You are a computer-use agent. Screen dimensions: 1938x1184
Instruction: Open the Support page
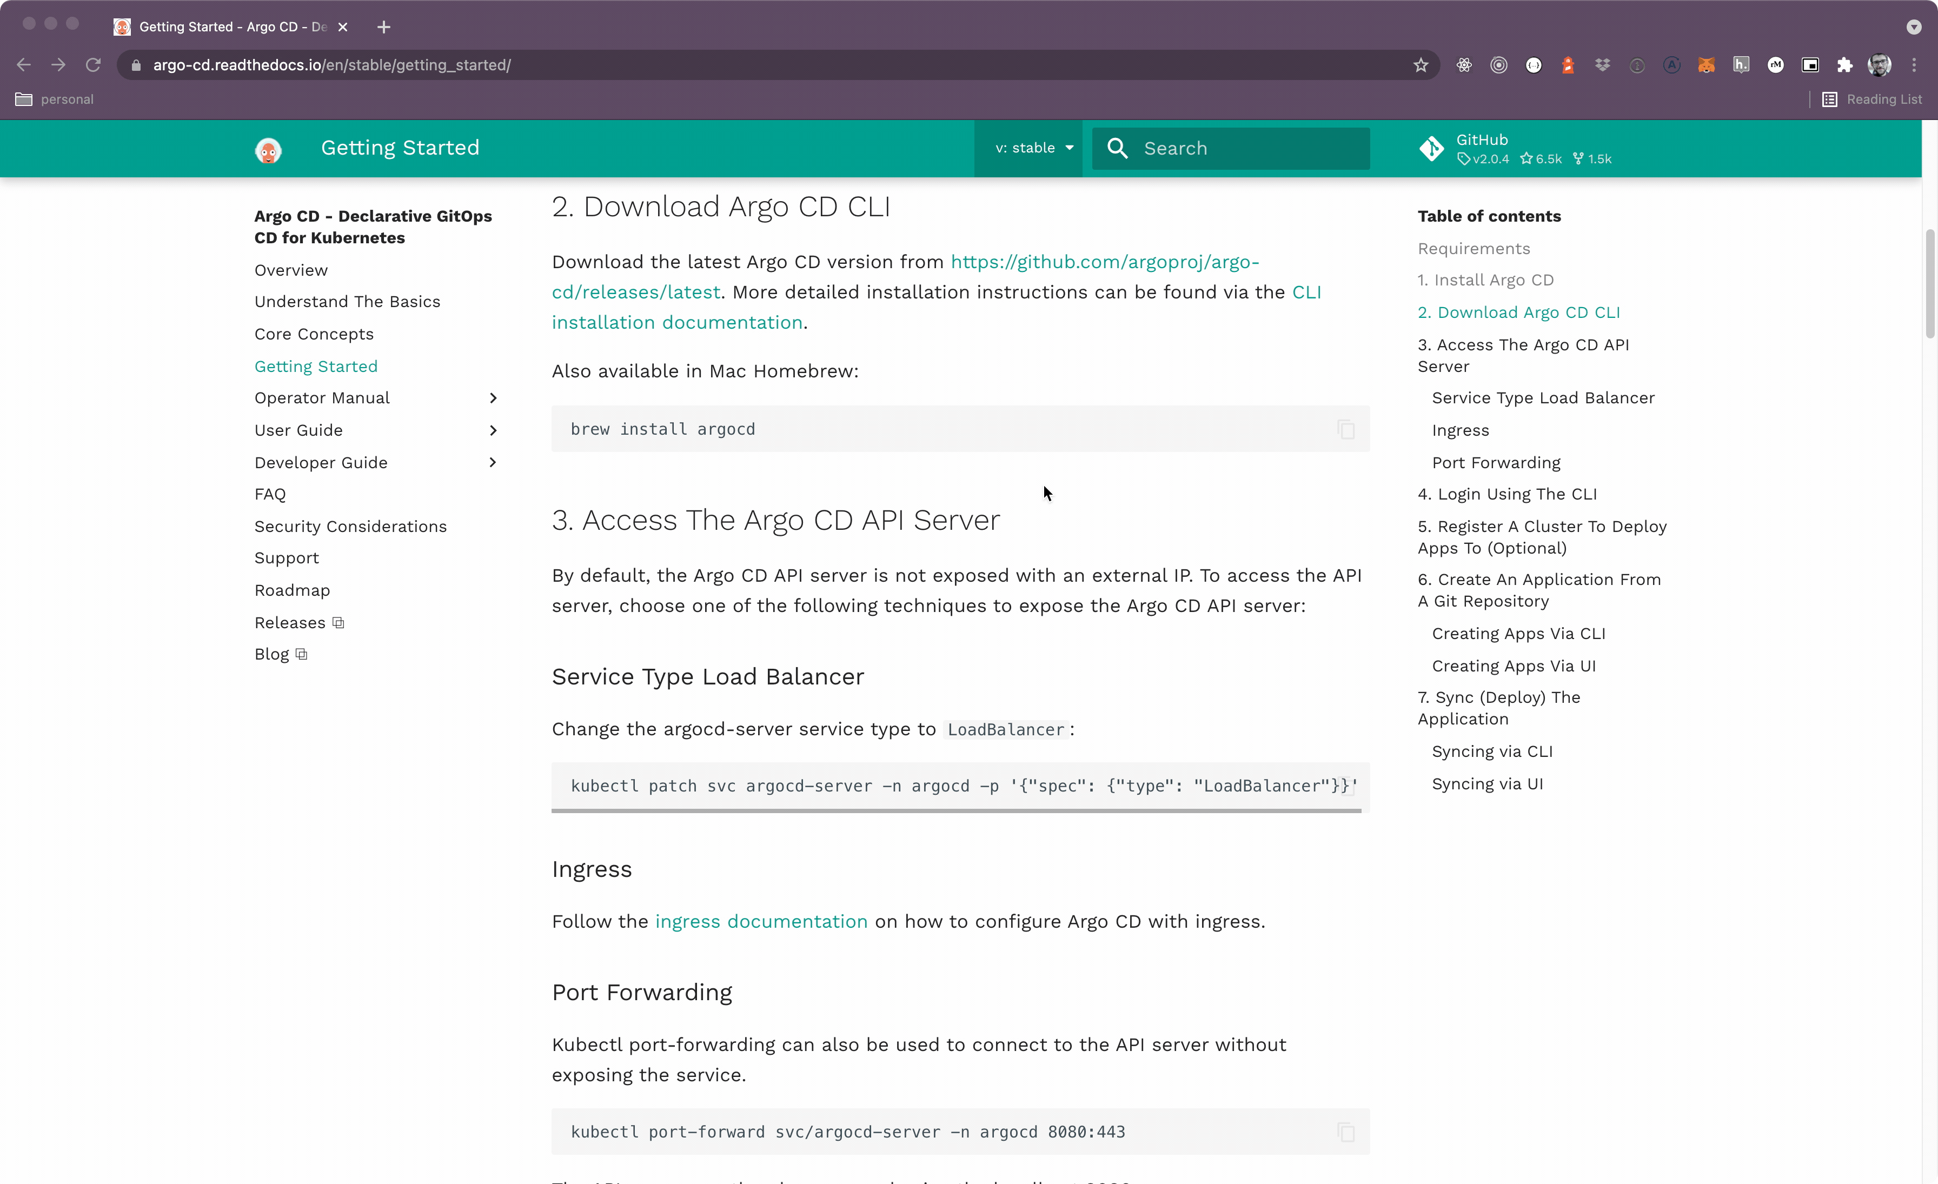(x=286, y=558)
